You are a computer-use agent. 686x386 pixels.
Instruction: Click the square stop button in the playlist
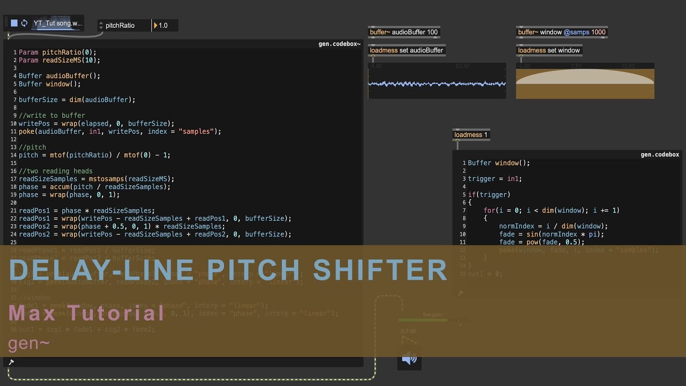point(14,23)
